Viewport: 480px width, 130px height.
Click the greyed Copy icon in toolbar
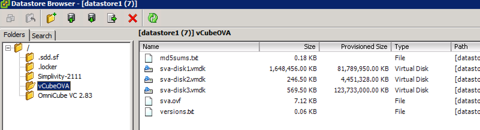10,18
